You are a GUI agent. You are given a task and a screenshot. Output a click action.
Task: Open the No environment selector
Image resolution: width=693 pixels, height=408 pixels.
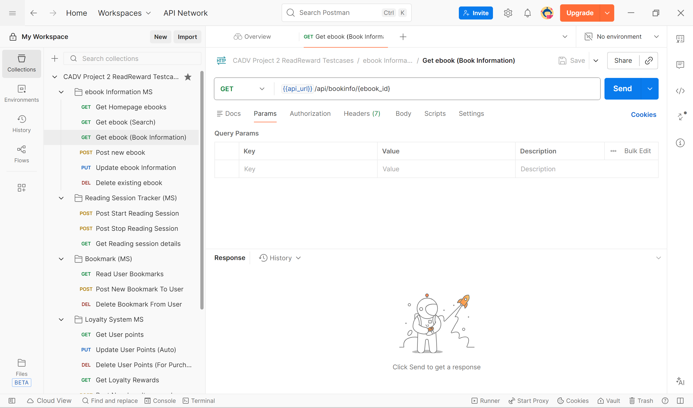pyautogui.click(x=621, y=37)
